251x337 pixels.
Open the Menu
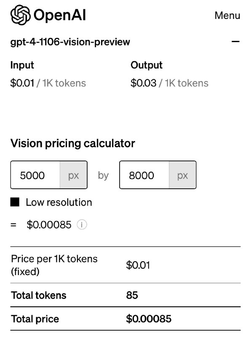pos(227,15)
